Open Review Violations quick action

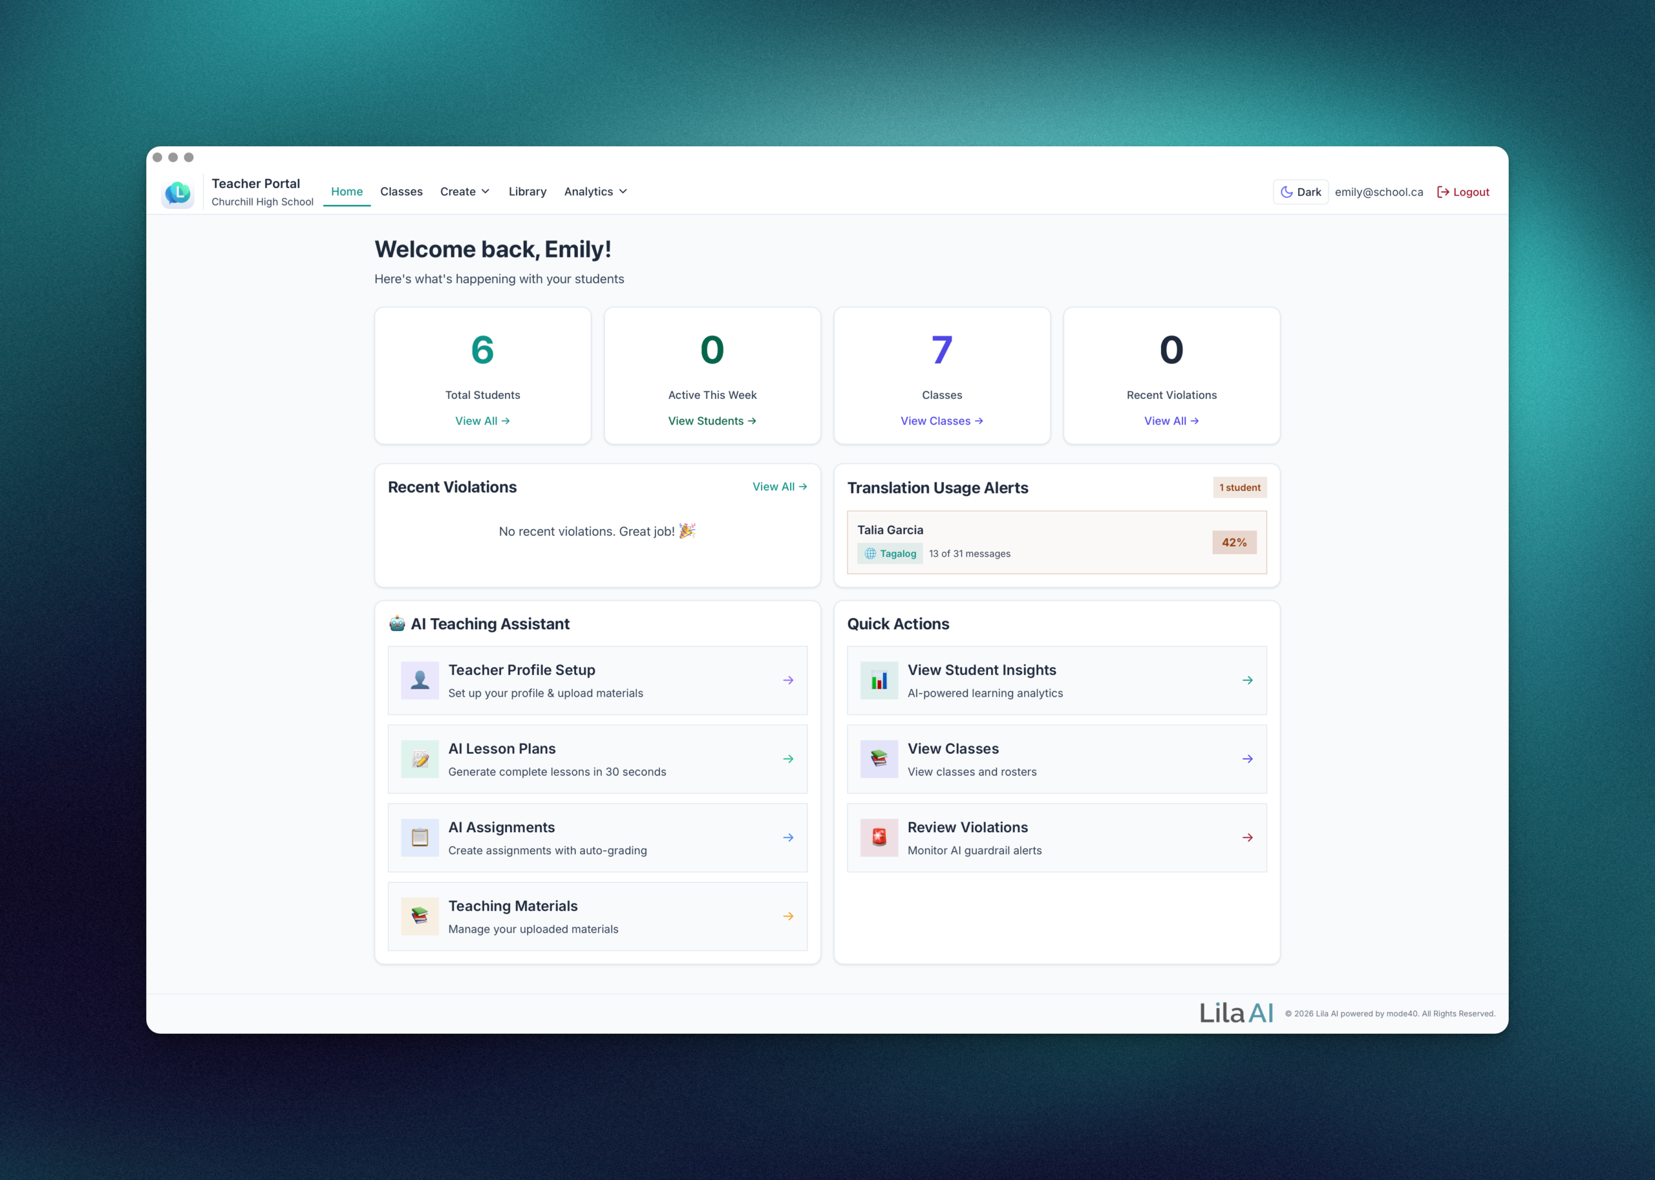pyautogui.click(x=1056, y=837)
